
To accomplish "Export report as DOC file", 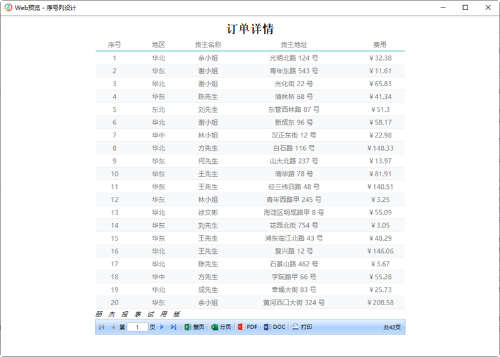I will pos(274,327).
